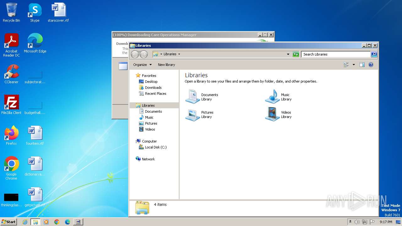Click New library button

166,65
